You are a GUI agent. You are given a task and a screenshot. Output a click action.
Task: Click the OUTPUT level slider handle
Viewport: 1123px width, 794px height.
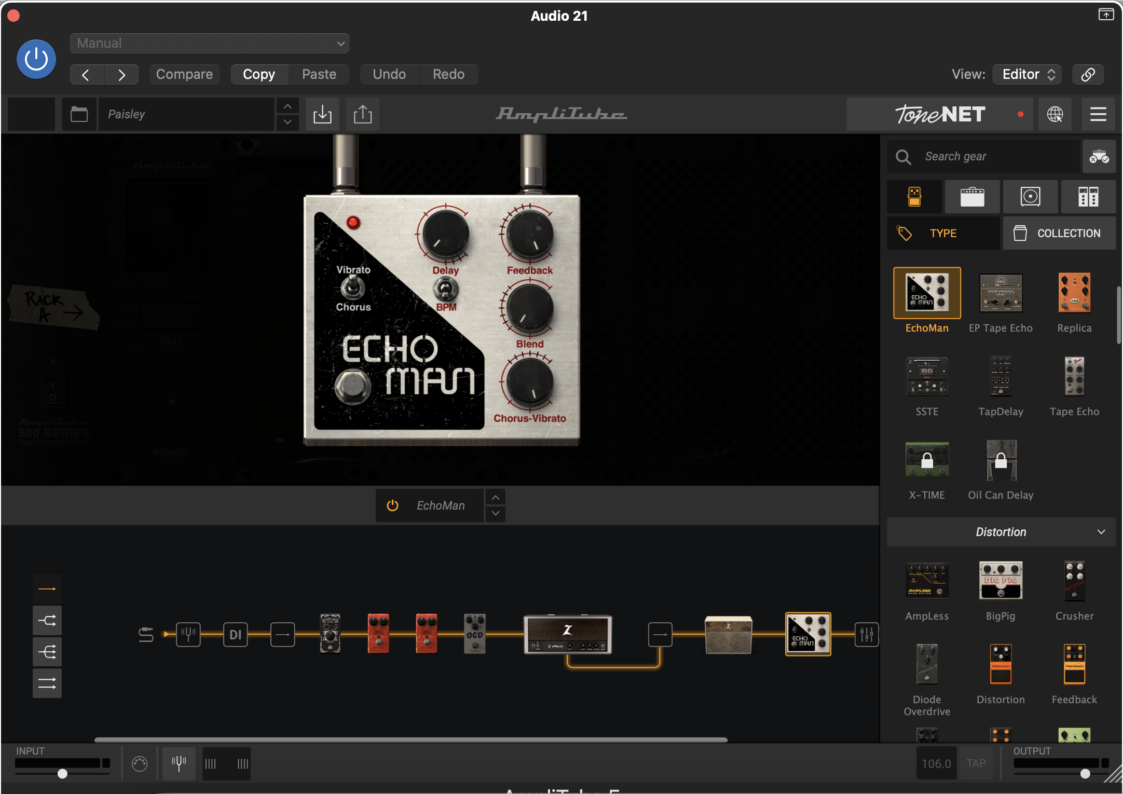[1085, 774]
